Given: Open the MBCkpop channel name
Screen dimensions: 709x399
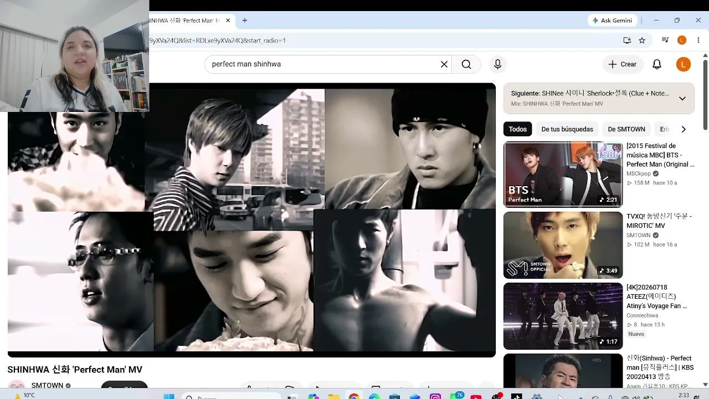Looking at the screenshot, I should (x=639, y=173).
